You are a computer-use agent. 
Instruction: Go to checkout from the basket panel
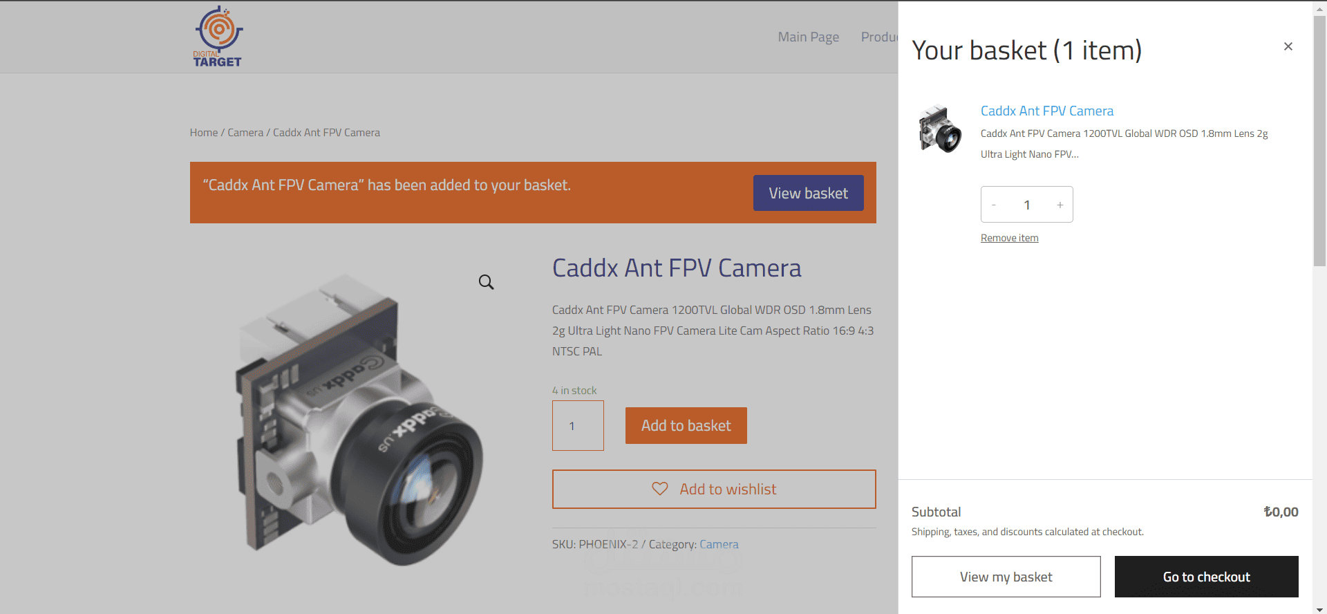click(x=1206, y=577)
